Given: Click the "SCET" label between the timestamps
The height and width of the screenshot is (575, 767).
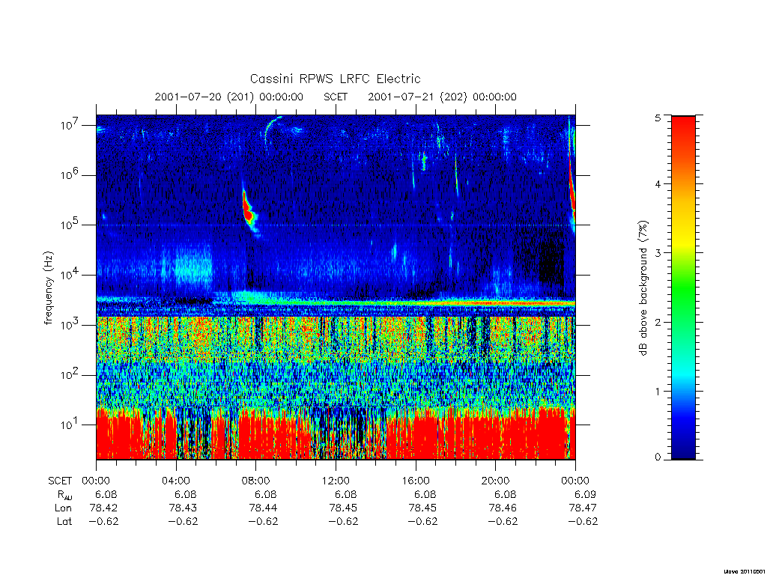Looking at the screenshot, I should 336,97.
